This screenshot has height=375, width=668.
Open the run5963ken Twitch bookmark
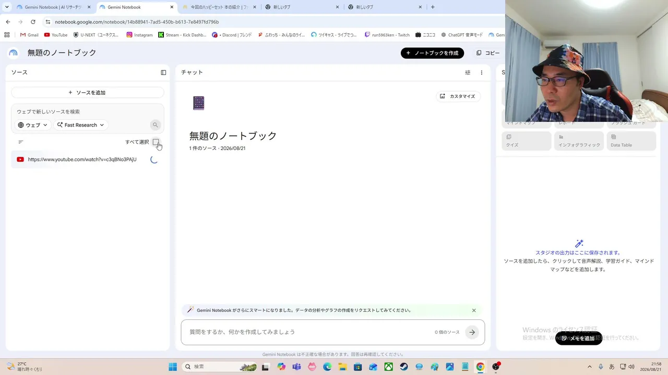point(387,35)
